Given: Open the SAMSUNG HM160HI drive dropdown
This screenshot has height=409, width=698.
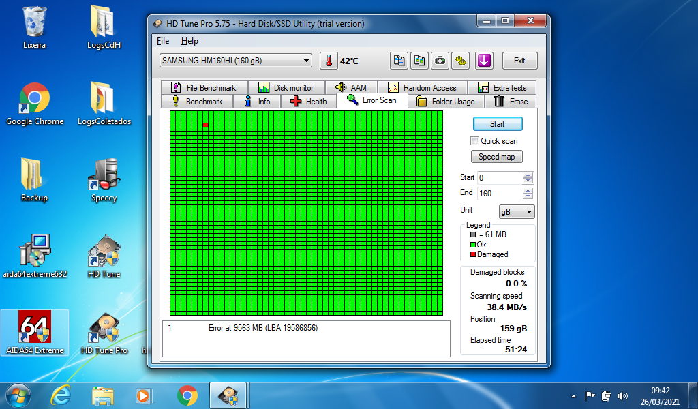Looking at the screenshot, I should (x=235, y=61).
